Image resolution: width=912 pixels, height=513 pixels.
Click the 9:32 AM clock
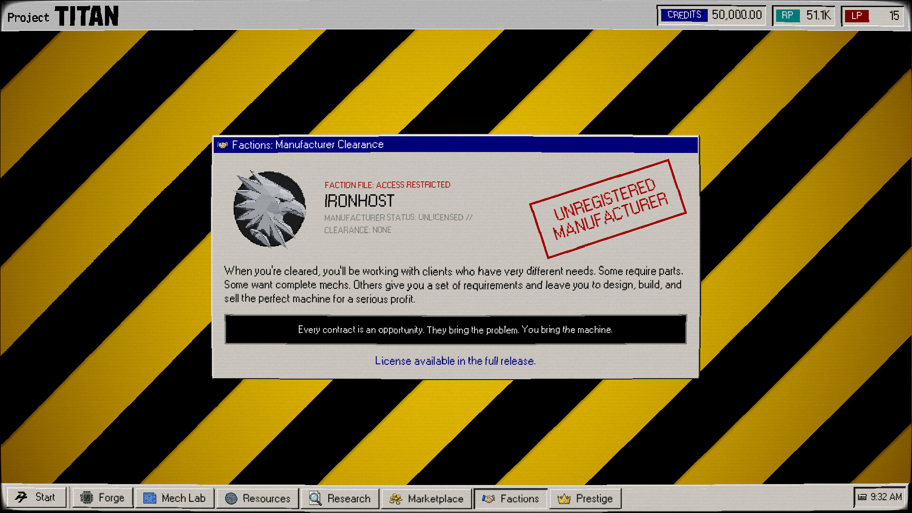tap(886, 497)
